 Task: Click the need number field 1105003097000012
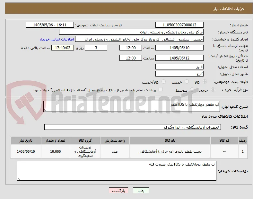click(x=179, y=25)
